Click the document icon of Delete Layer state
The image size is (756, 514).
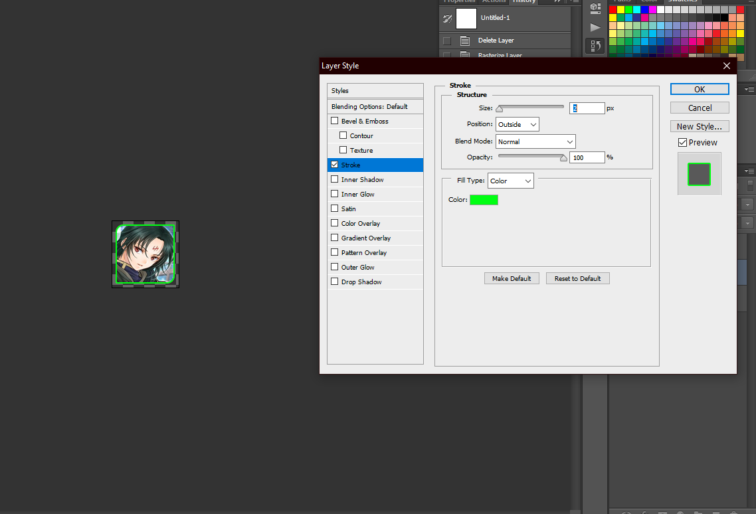pos(465,41)
